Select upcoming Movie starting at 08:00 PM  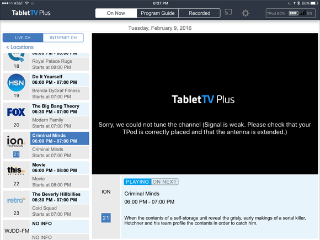(60, 182)
